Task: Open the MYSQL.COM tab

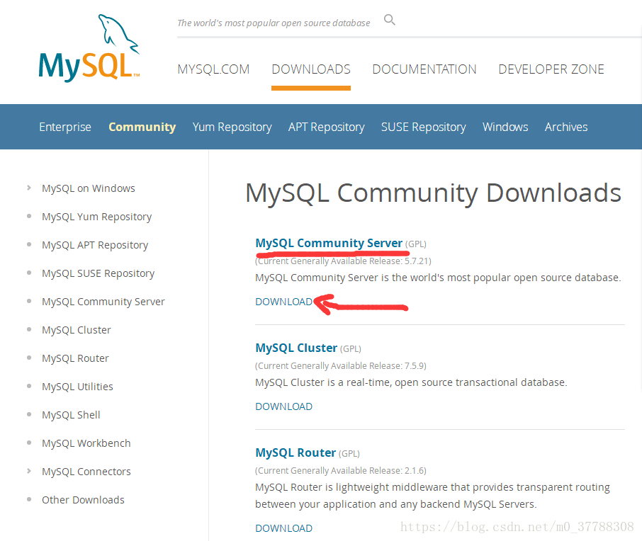Action: pyautogui.click(x=213, y=69)
